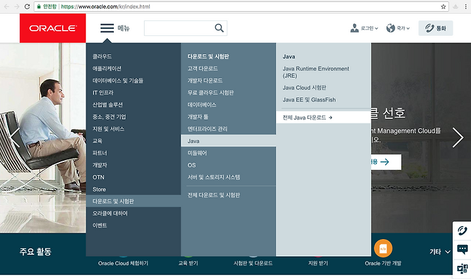This screenshot has height=279, width=471.
Task: Open 무료 클라우드 시험판 submenu item
Action: pyautogui.click(x=211, y=93)
